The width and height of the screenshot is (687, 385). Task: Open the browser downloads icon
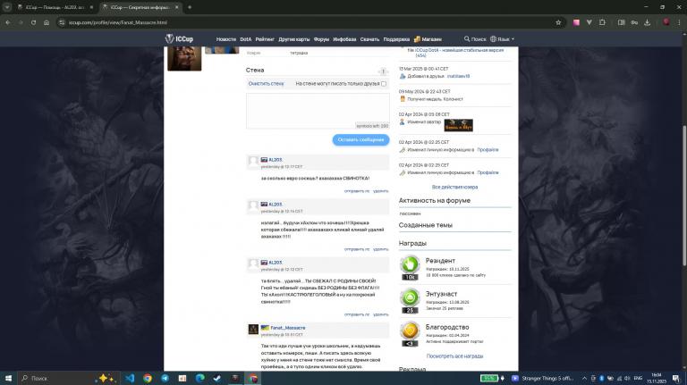[x=647, y=22]
